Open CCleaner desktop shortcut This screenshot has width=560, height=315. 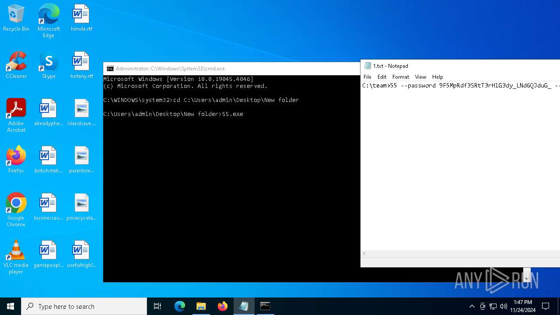[x=16, y=66]
